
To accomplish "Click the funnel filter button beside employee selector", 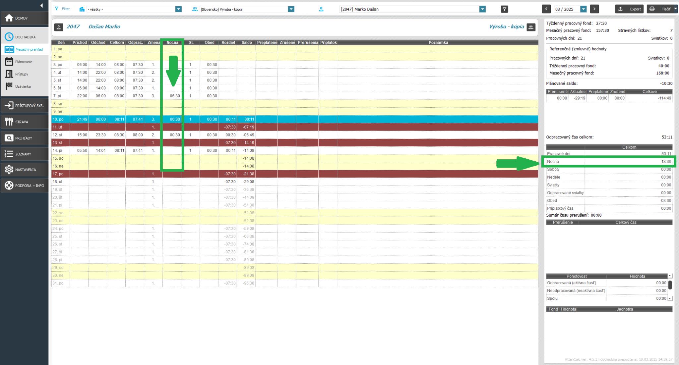I will click(504, 9).
